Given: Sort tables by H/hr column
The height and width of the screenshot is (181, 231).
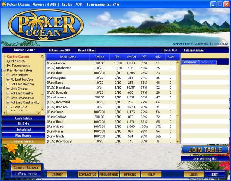Looking at the screenshot, I should pyautogui.click(x=158, y=57).
